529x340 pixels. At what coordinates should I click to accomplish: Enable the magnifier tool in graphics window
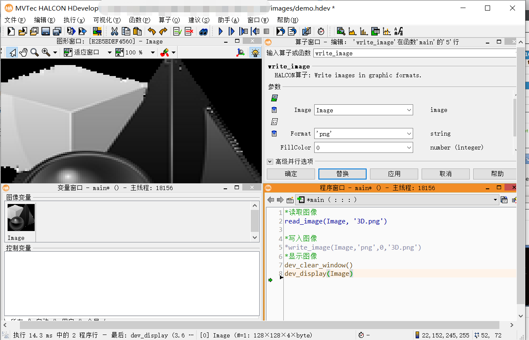tap(35, 52)
